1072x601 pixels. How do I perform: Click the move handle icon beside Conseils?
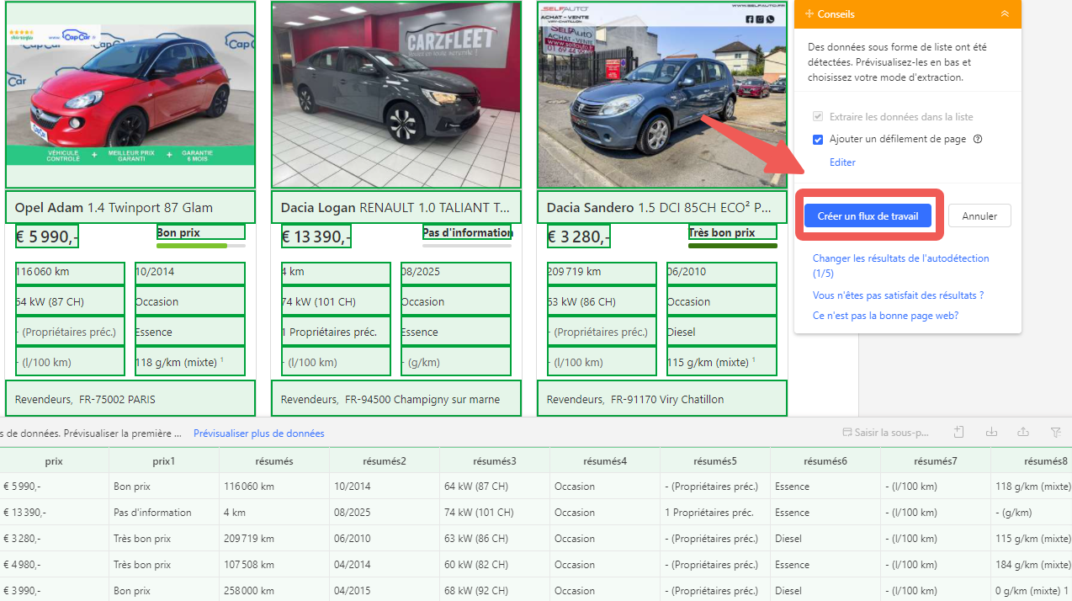[809, 14]
